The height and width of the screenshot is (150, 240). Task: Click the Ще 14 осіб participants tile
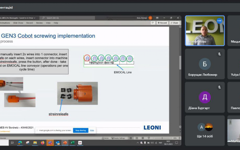[205, 130]
